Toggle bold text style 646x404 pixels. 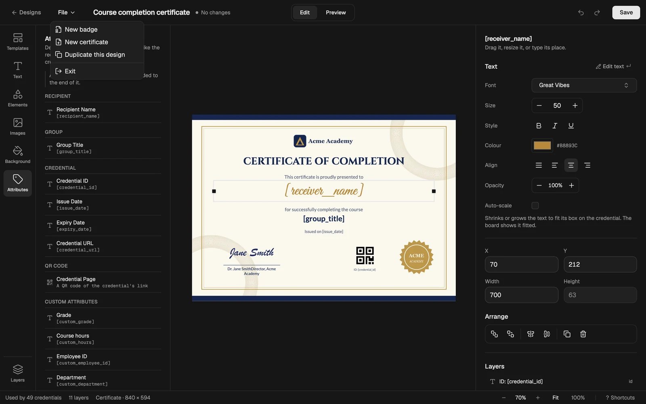(539, 126)
